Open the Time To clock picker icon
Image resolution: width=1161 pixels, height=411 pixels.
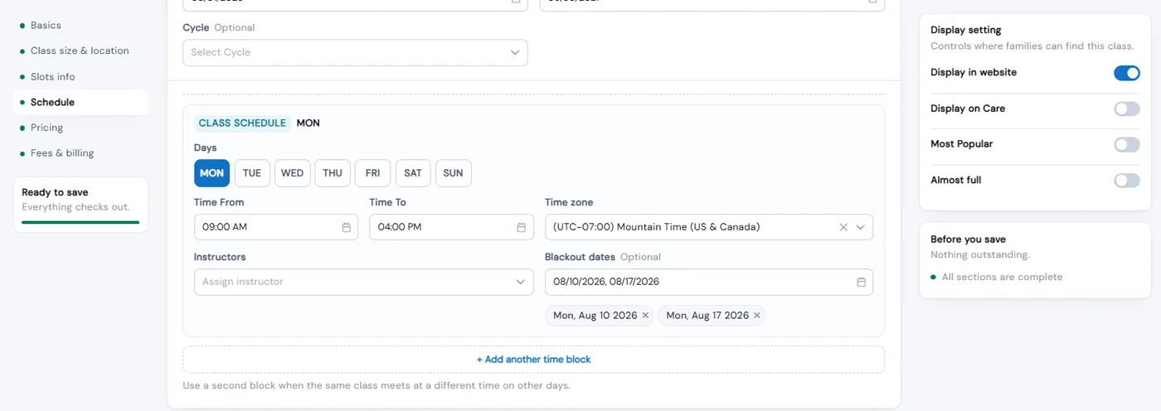point(521,227)
